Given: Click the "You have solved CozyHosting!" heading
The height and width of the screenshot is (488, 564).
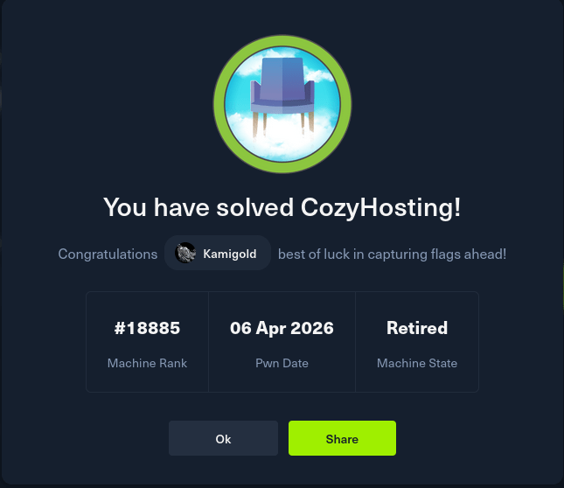Looking at the screenshot, I should [x=282, y=207].
